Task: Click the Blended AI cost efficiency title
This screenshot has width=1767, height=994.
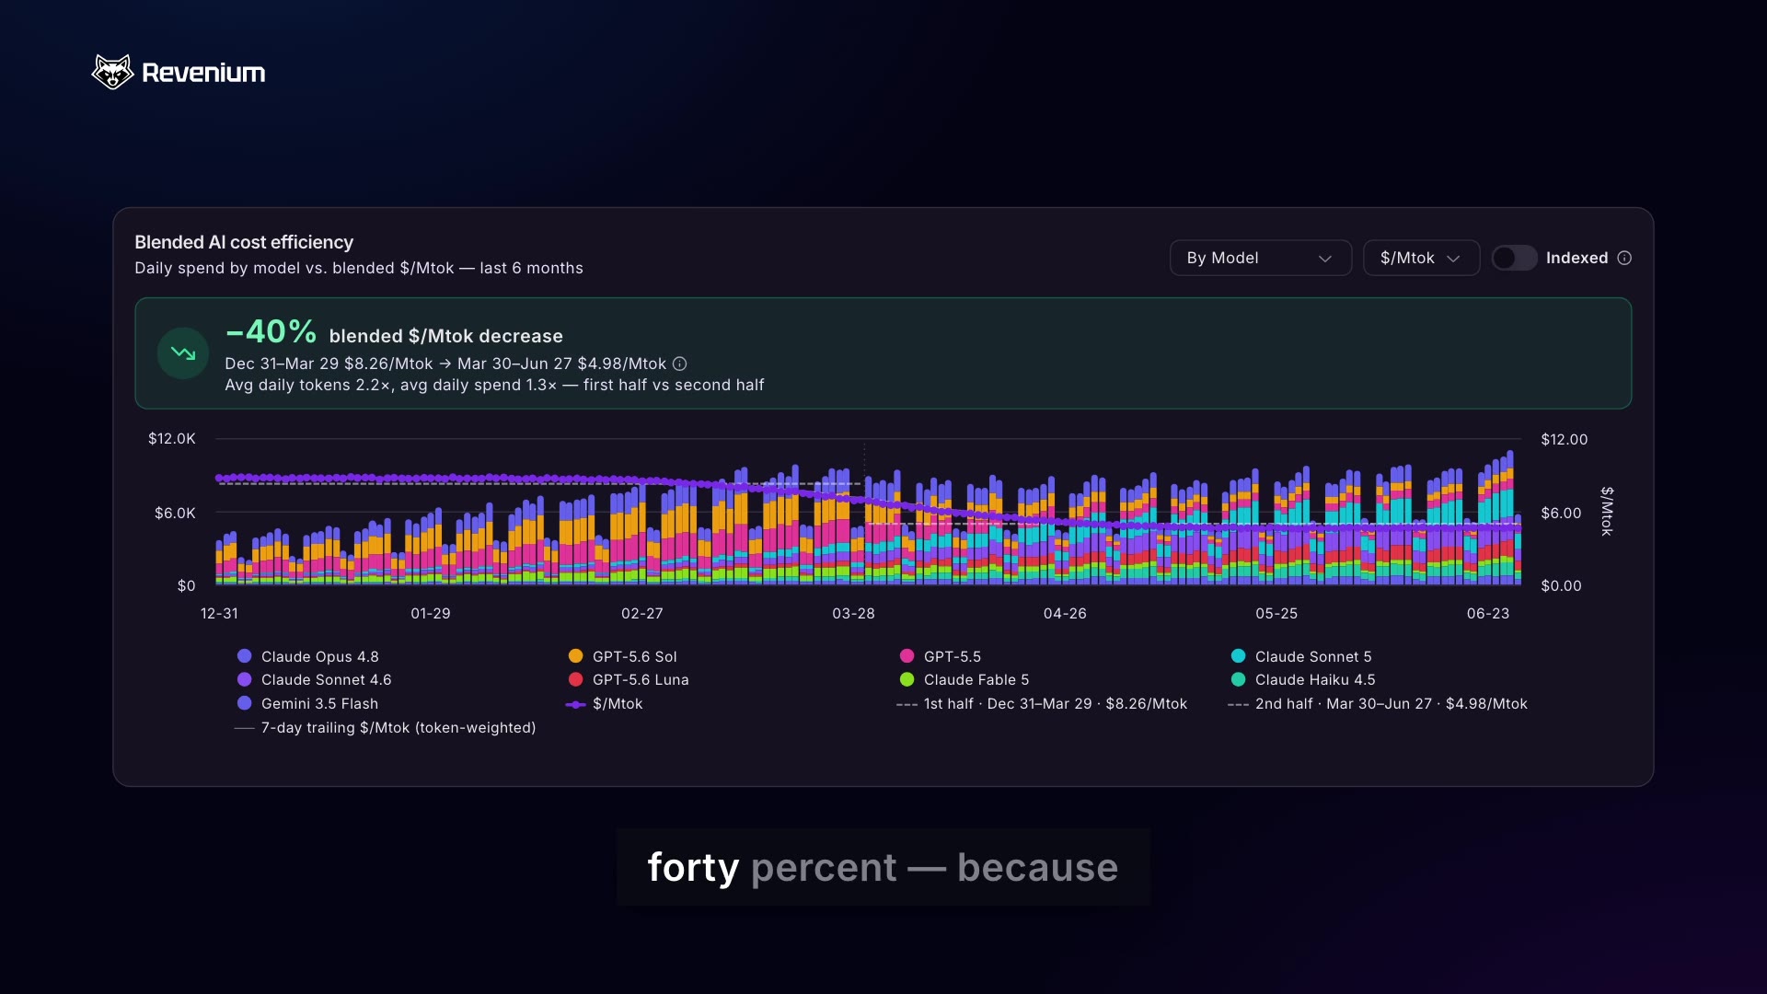Action: tap(244, 242)
